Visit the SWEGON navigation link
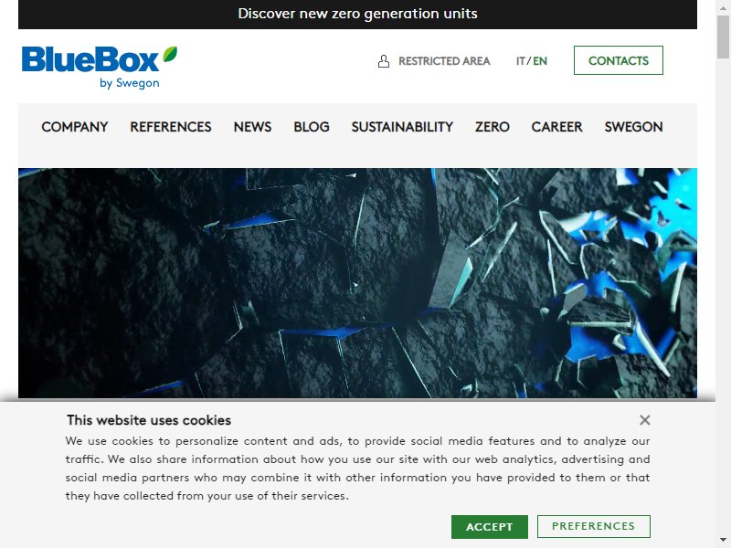 pos(633,127)
